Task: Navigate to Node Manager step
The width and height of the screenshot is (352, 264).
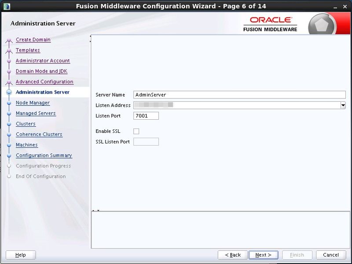Action: click(33, 103)
